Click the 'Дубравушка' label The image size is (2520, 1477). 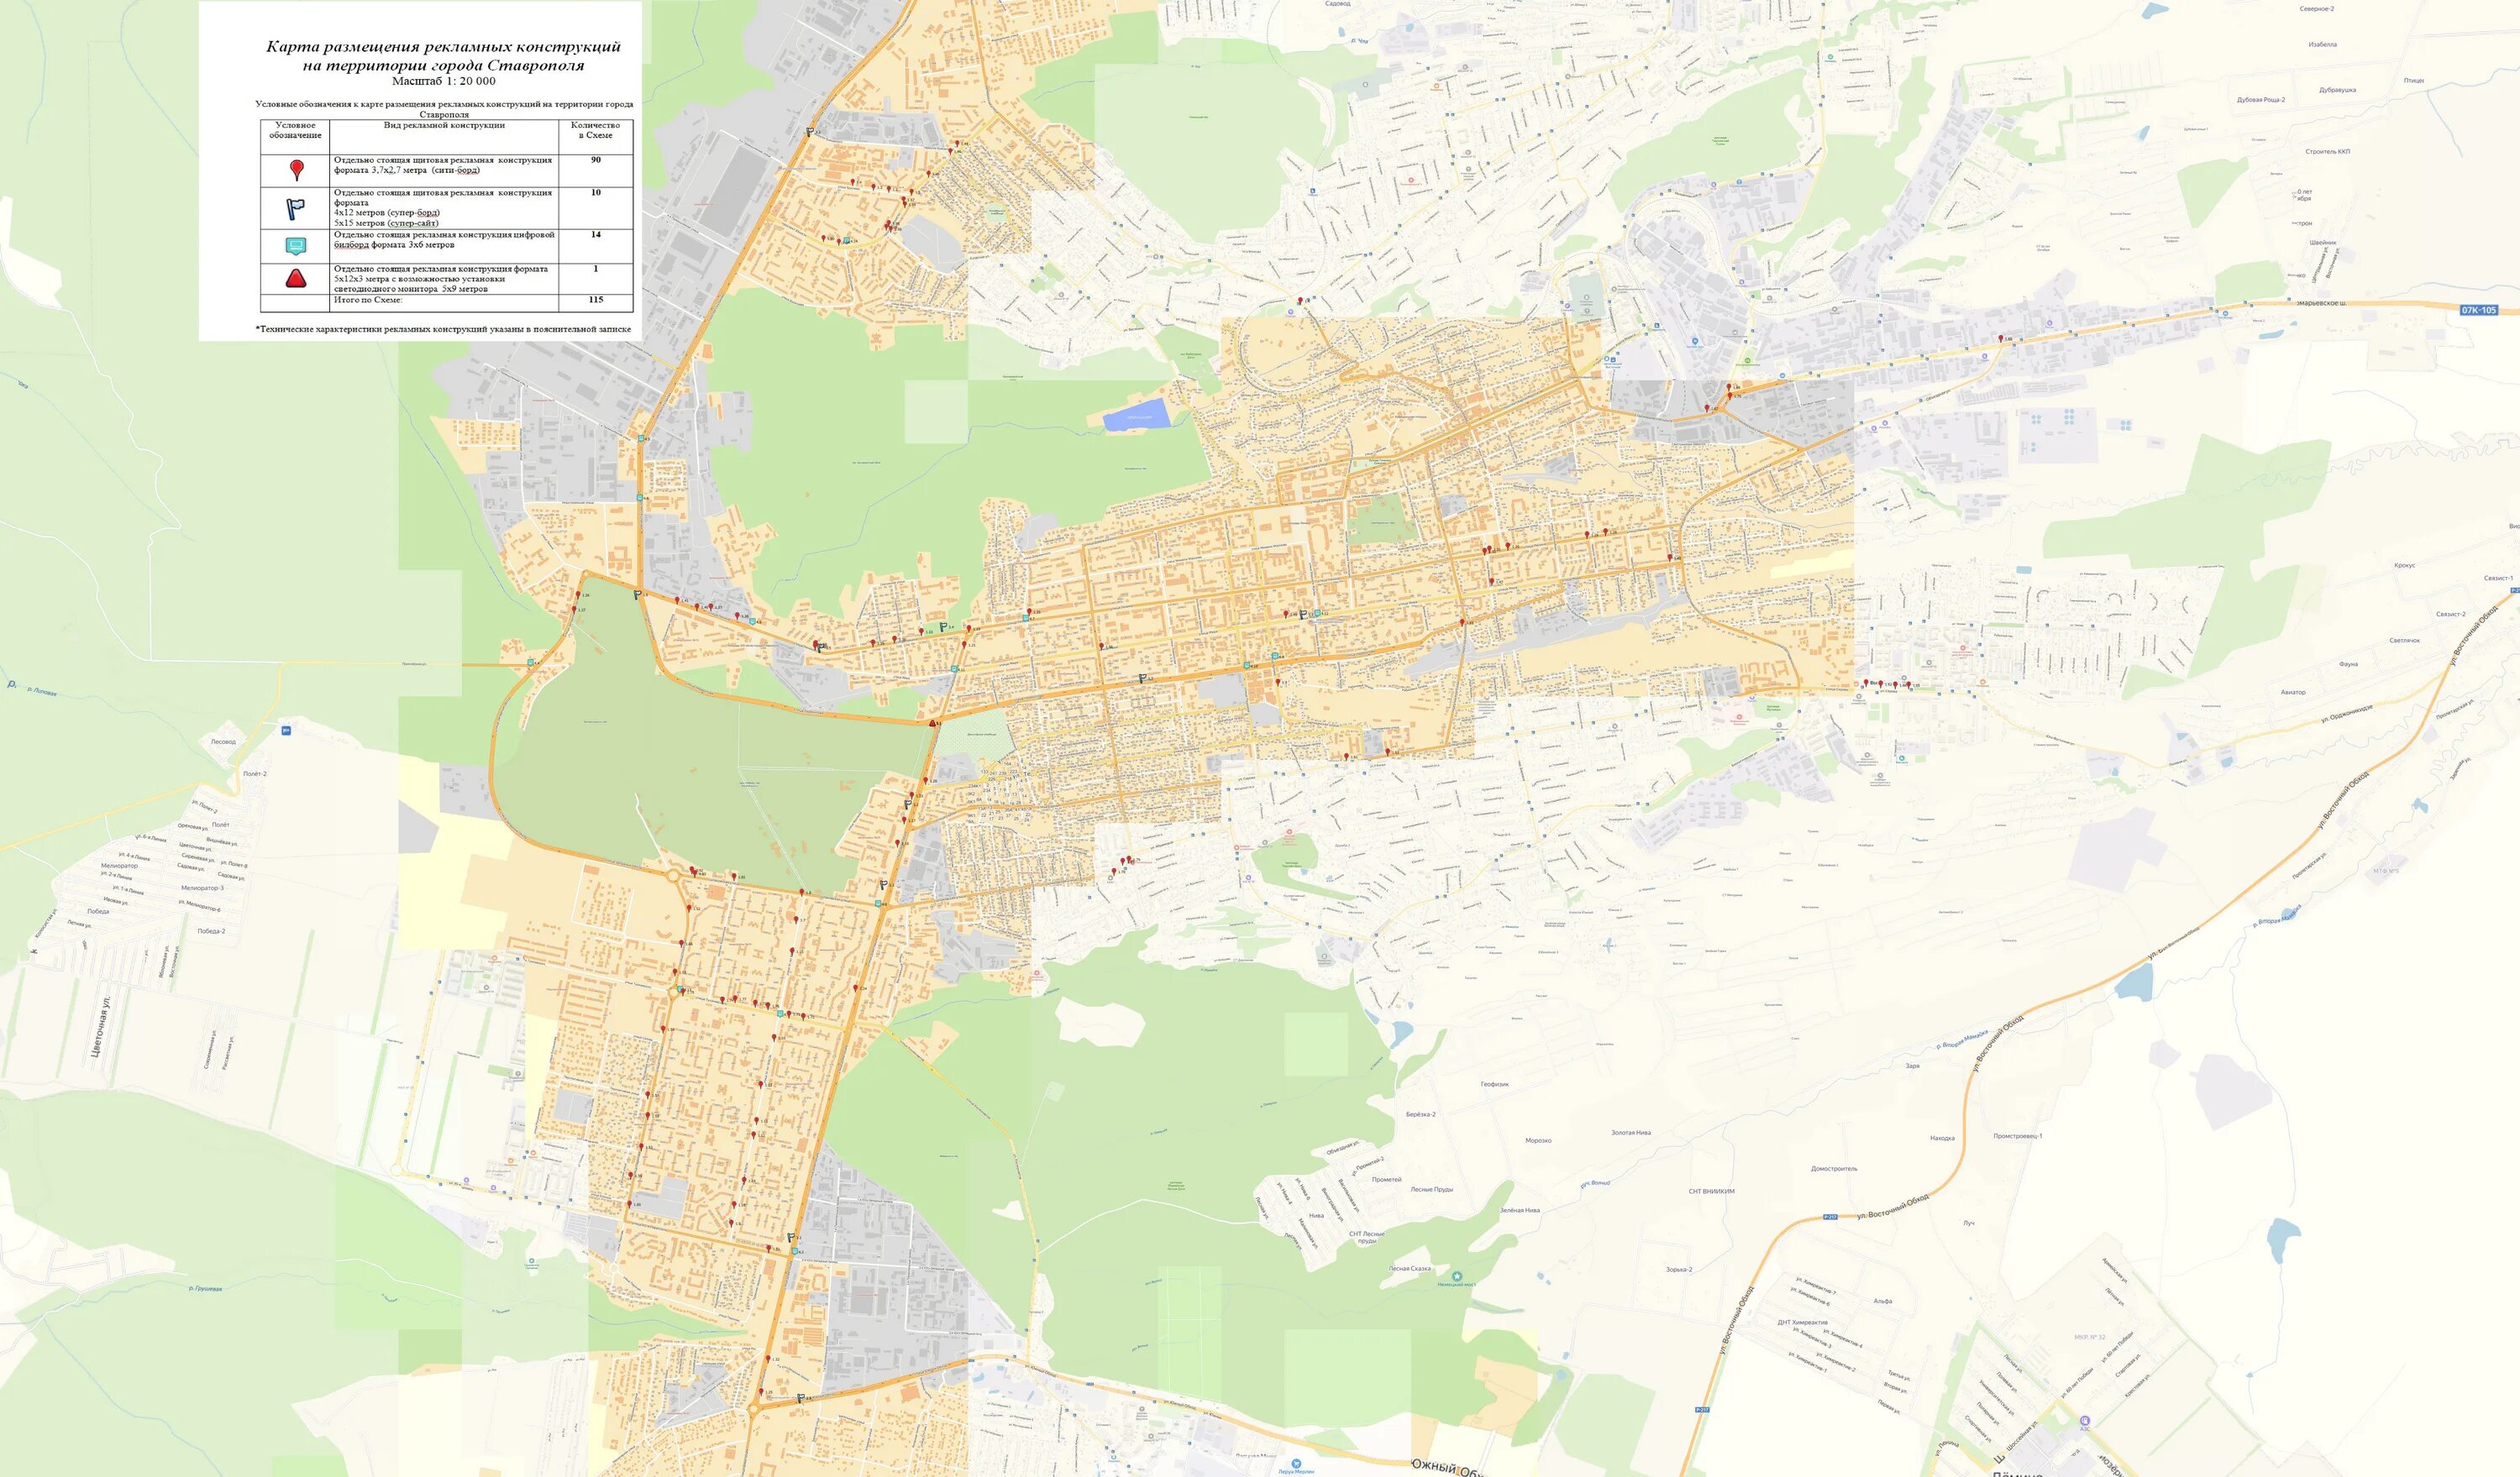click(x=2337, y=90)
